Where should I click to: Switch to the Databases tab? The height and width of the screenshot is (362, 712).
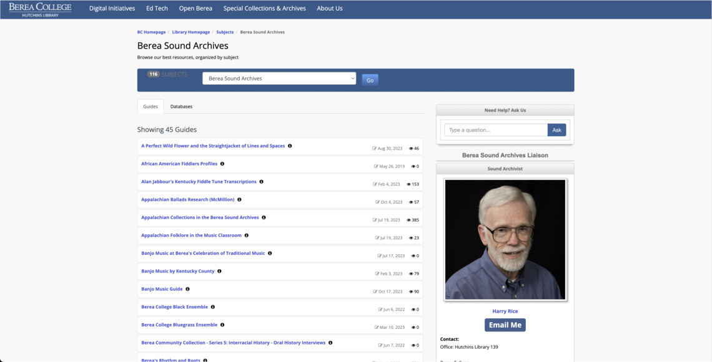click(181, 107)
